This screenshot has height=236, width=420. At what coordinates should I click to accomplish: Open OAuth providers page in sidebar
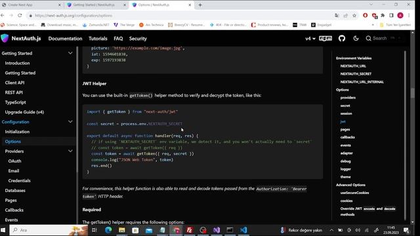(x=14, y=161)
